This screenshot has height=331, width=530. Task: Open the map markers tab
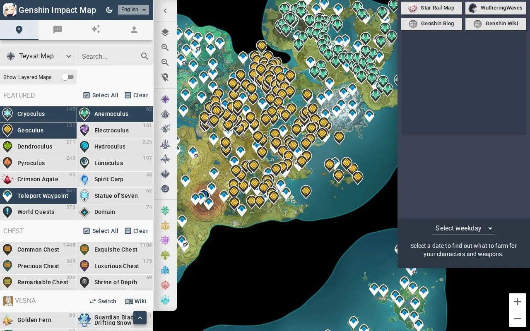[19, 30]
